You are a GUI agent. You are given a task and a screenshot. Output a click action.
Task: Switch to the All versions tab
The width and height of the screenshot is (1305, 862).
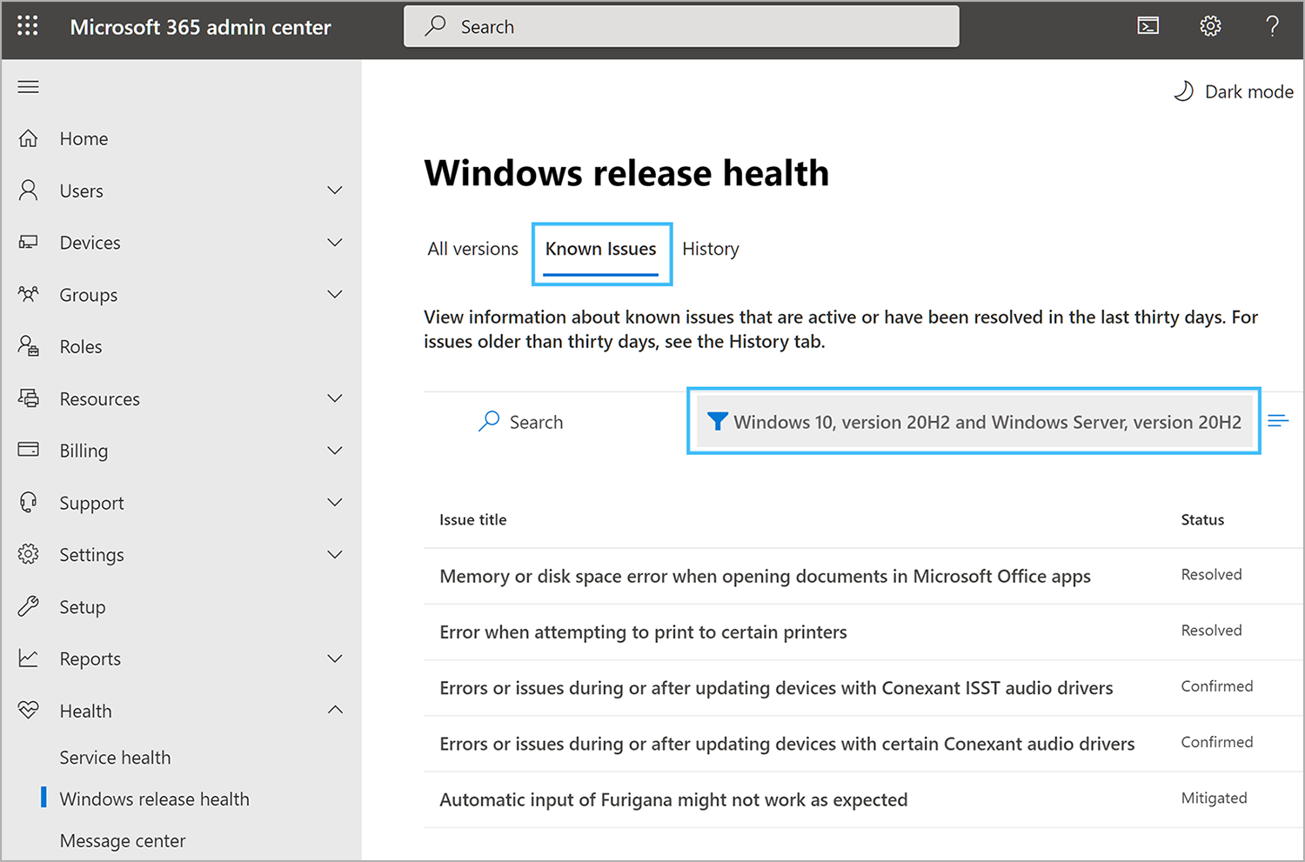(x=472, y=249)
